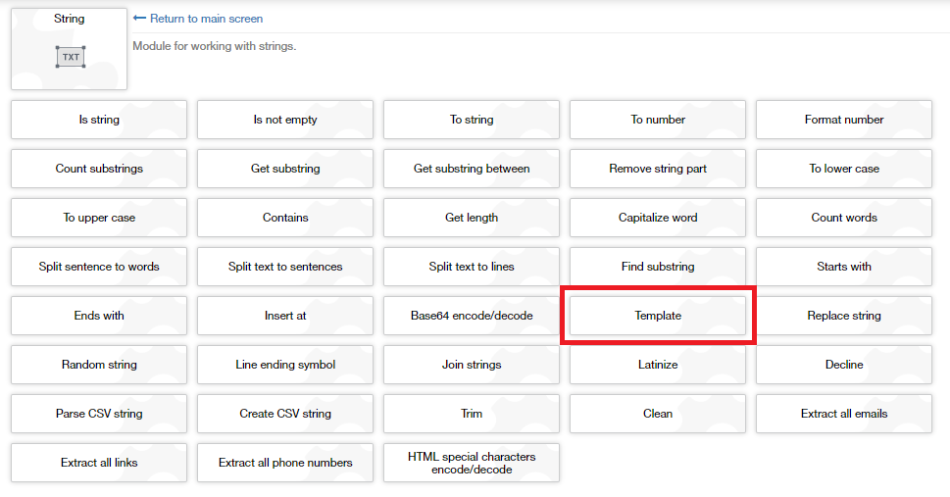Select the Latinize action

pos(658,365)
